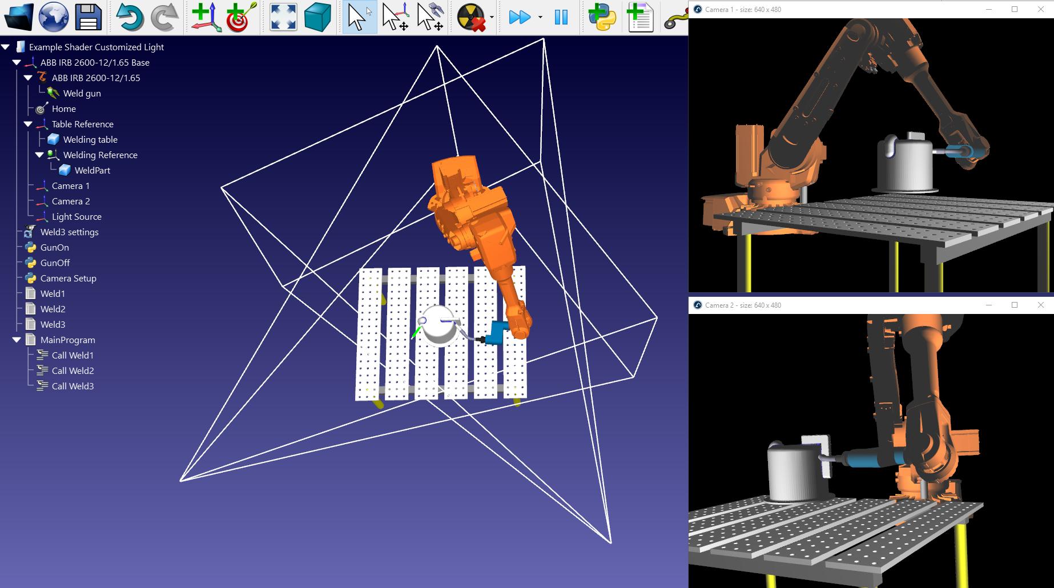Collapse the MainProgram tree node

tap(17, 340)
